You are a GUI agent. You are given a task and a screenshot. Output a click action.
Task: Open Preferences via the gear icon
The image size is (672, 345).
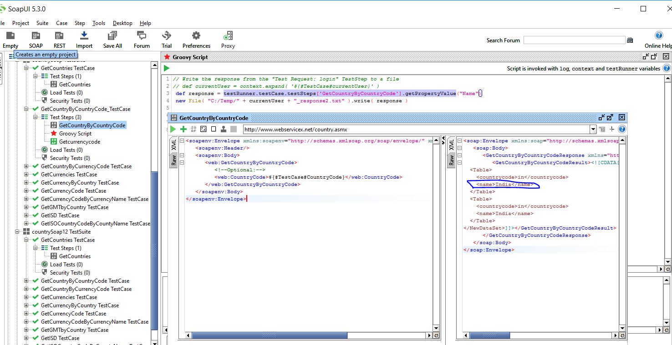coord(196,36)
